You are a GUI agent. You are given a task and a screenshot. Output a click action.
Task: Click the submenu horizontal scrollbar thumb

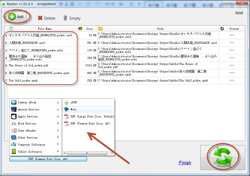(x=87, y=153)
